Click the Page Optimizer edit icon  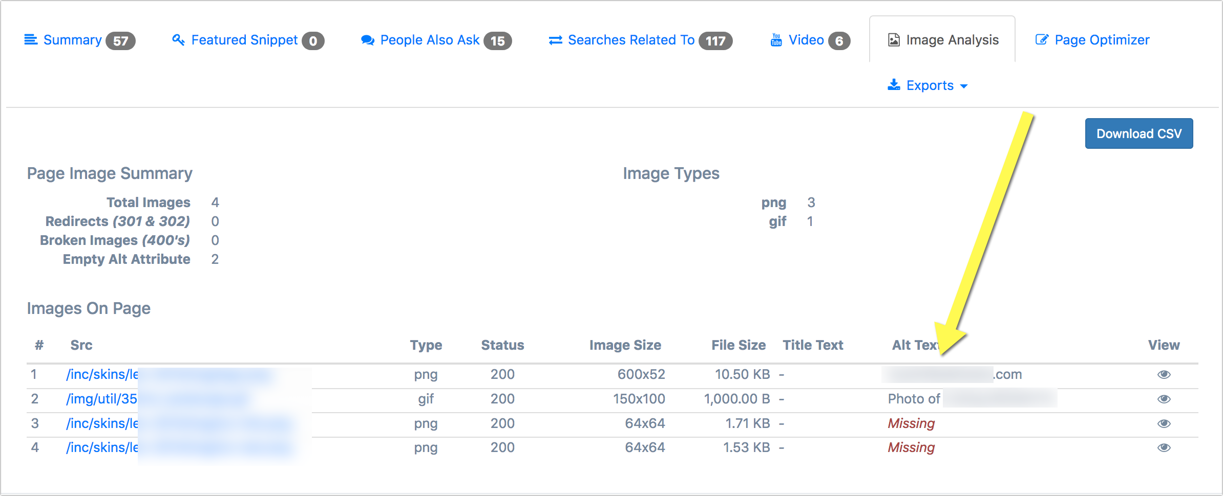1042,40
